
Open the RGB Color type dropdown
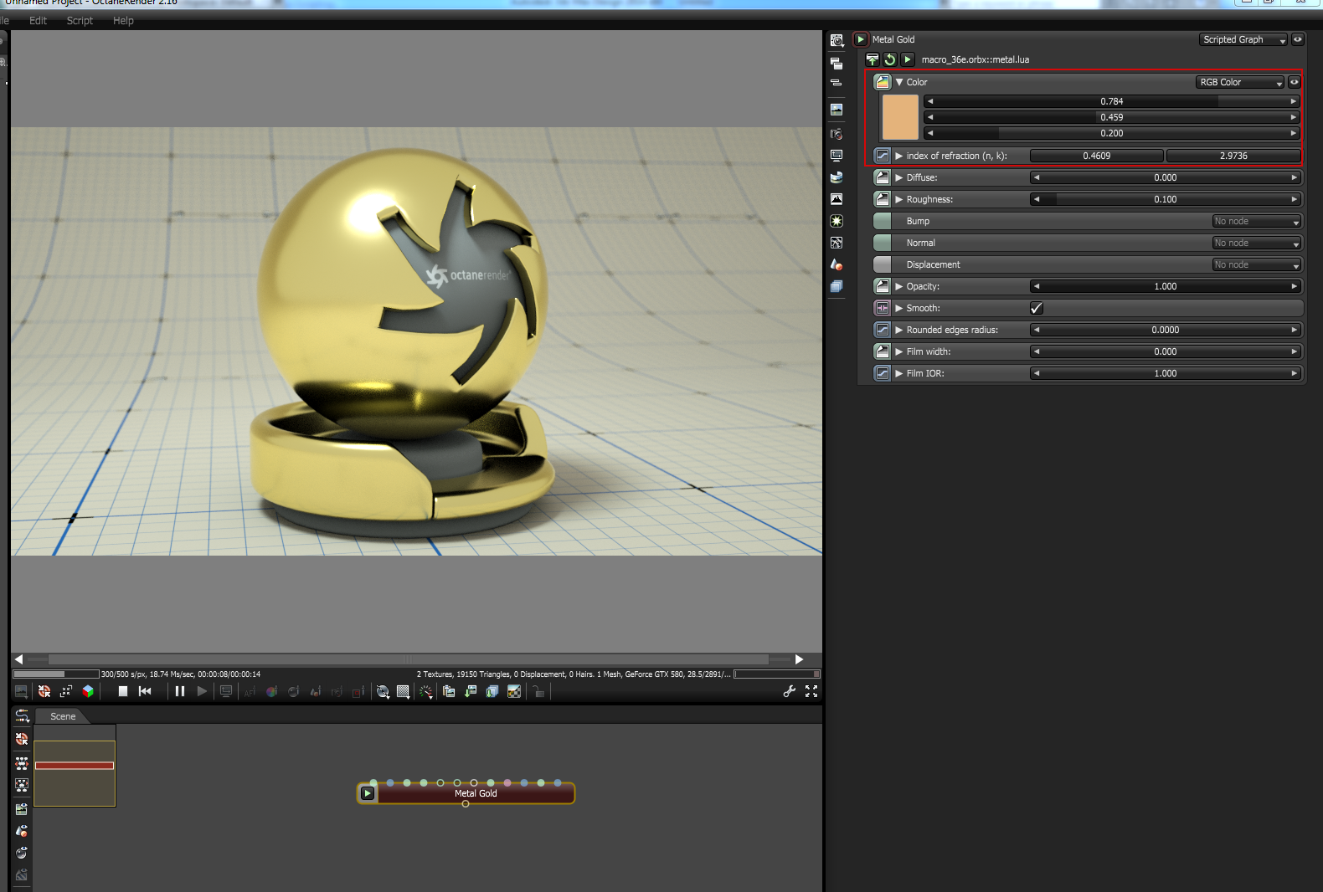[1240, 82]
